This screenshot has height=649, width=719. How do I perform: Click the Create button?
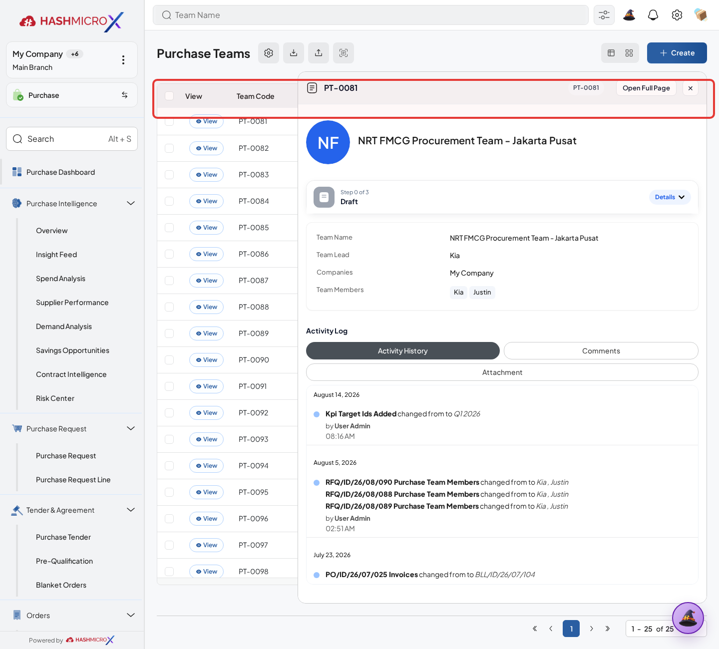pyautogui.click(x=677, y=53)
